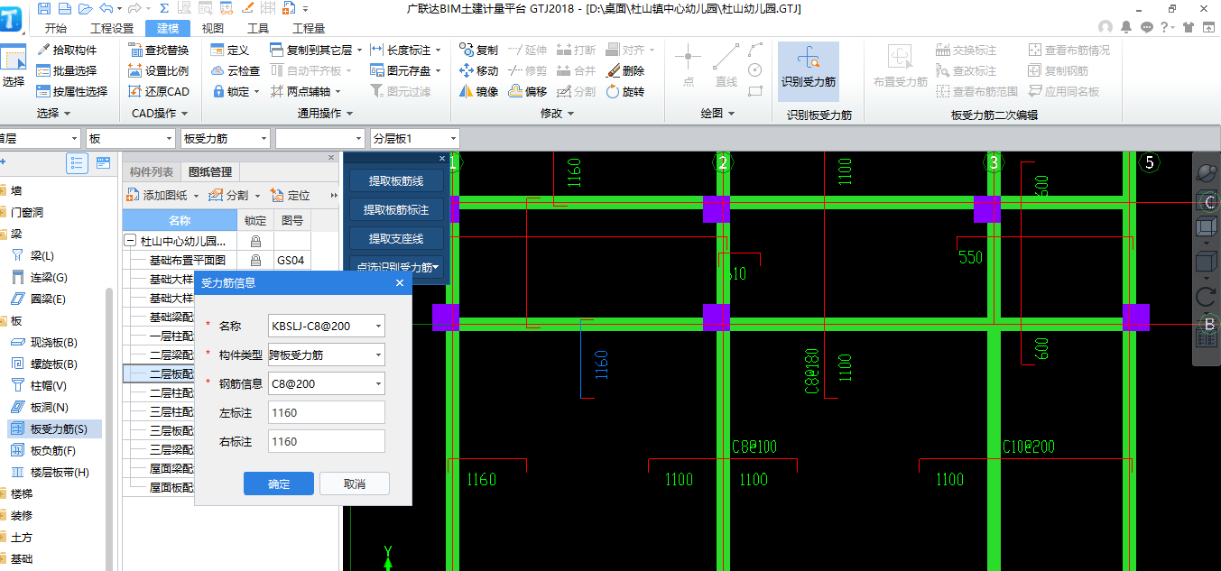Viewport: 1221px width, 571px height.
Task: Run 云检查 cloud check
Action: (236, 70)
